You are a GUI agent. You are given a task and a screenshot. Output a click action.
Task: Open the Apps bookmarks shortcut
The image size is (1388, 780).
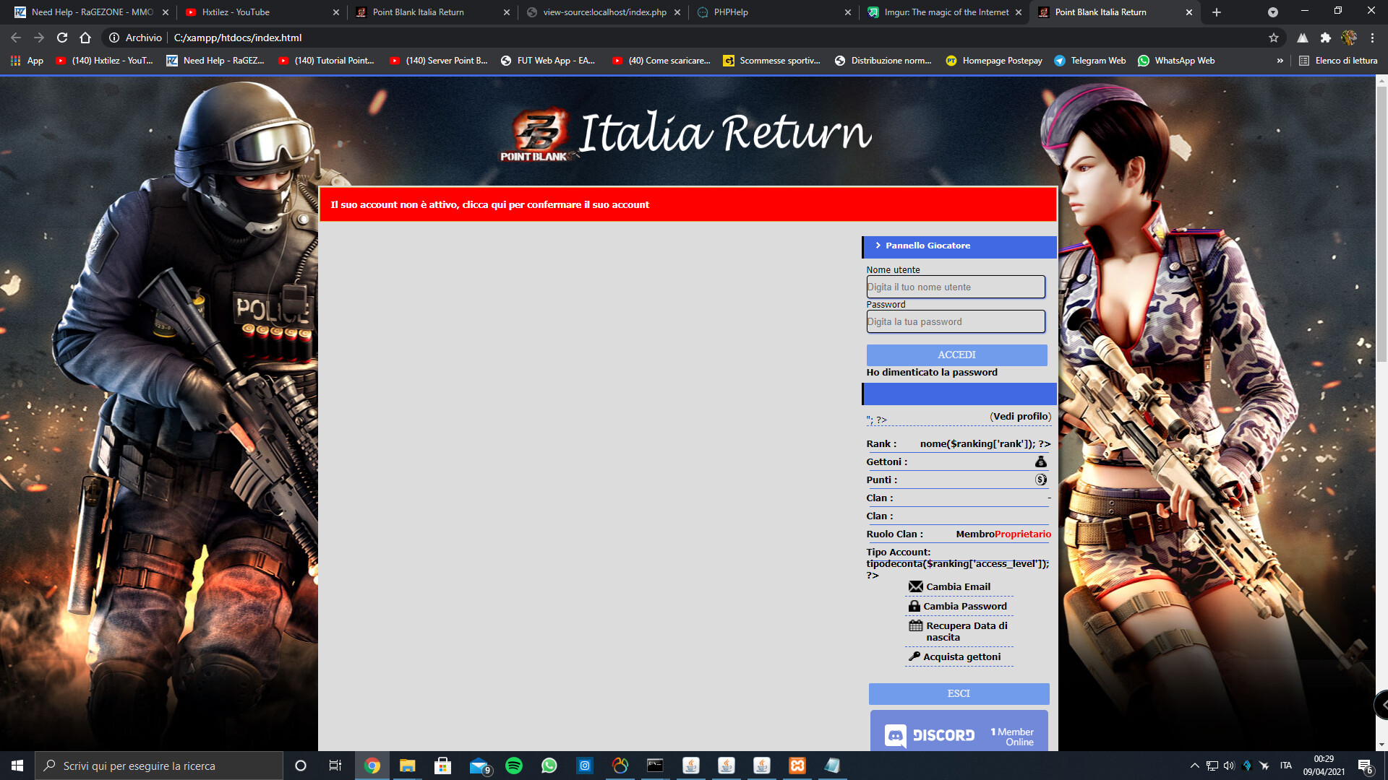27,61
